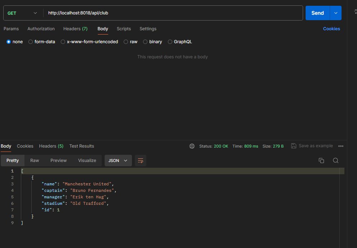View response Headers (5) tab
The width and height of the screenshot is (357, 248).
(x=51, y=146)
